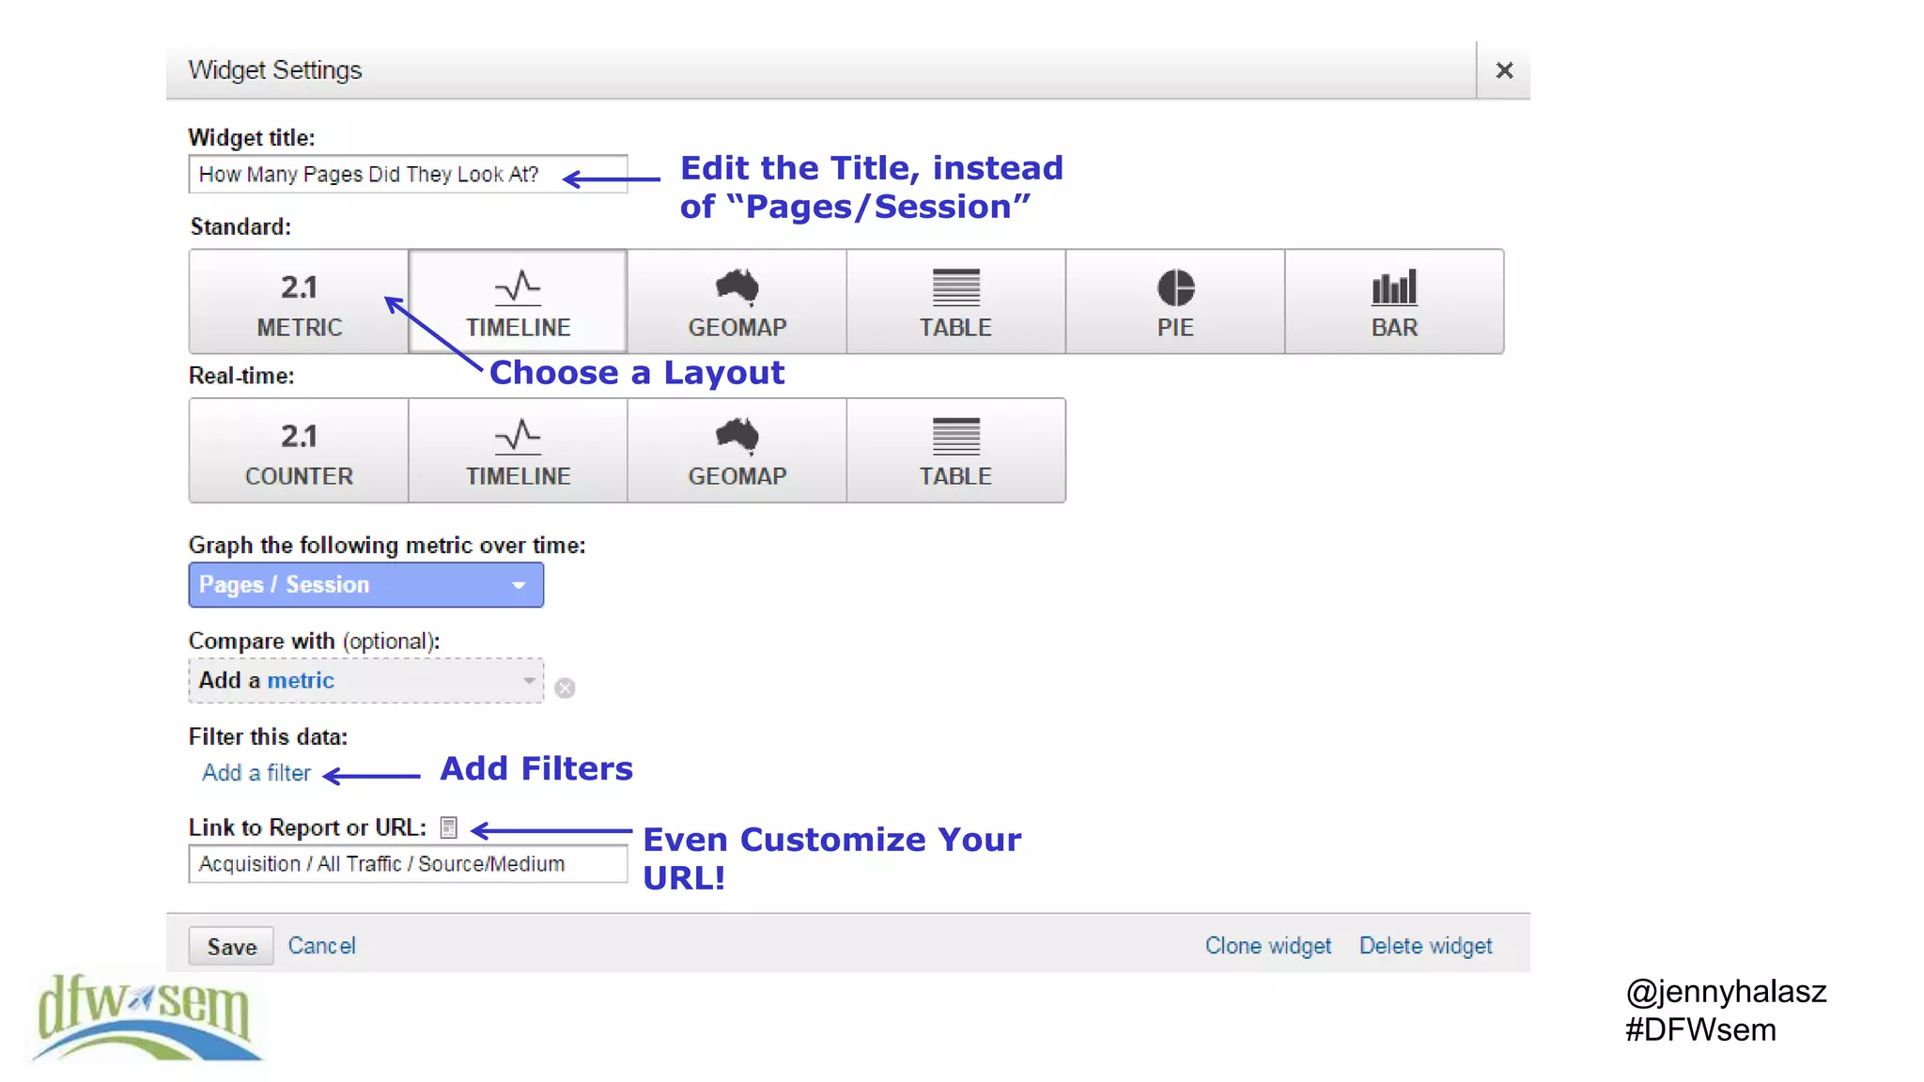Click the Link to Report or URL field
This screenshot has width=1924, height=1082.
[408, 864]
